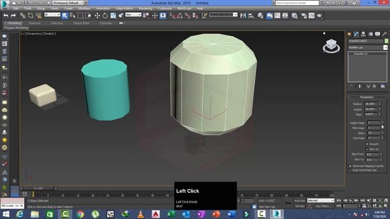Viewport: 390px width, 219px height.
Task: Open the viewport [+] general menu
Action: 23,33
